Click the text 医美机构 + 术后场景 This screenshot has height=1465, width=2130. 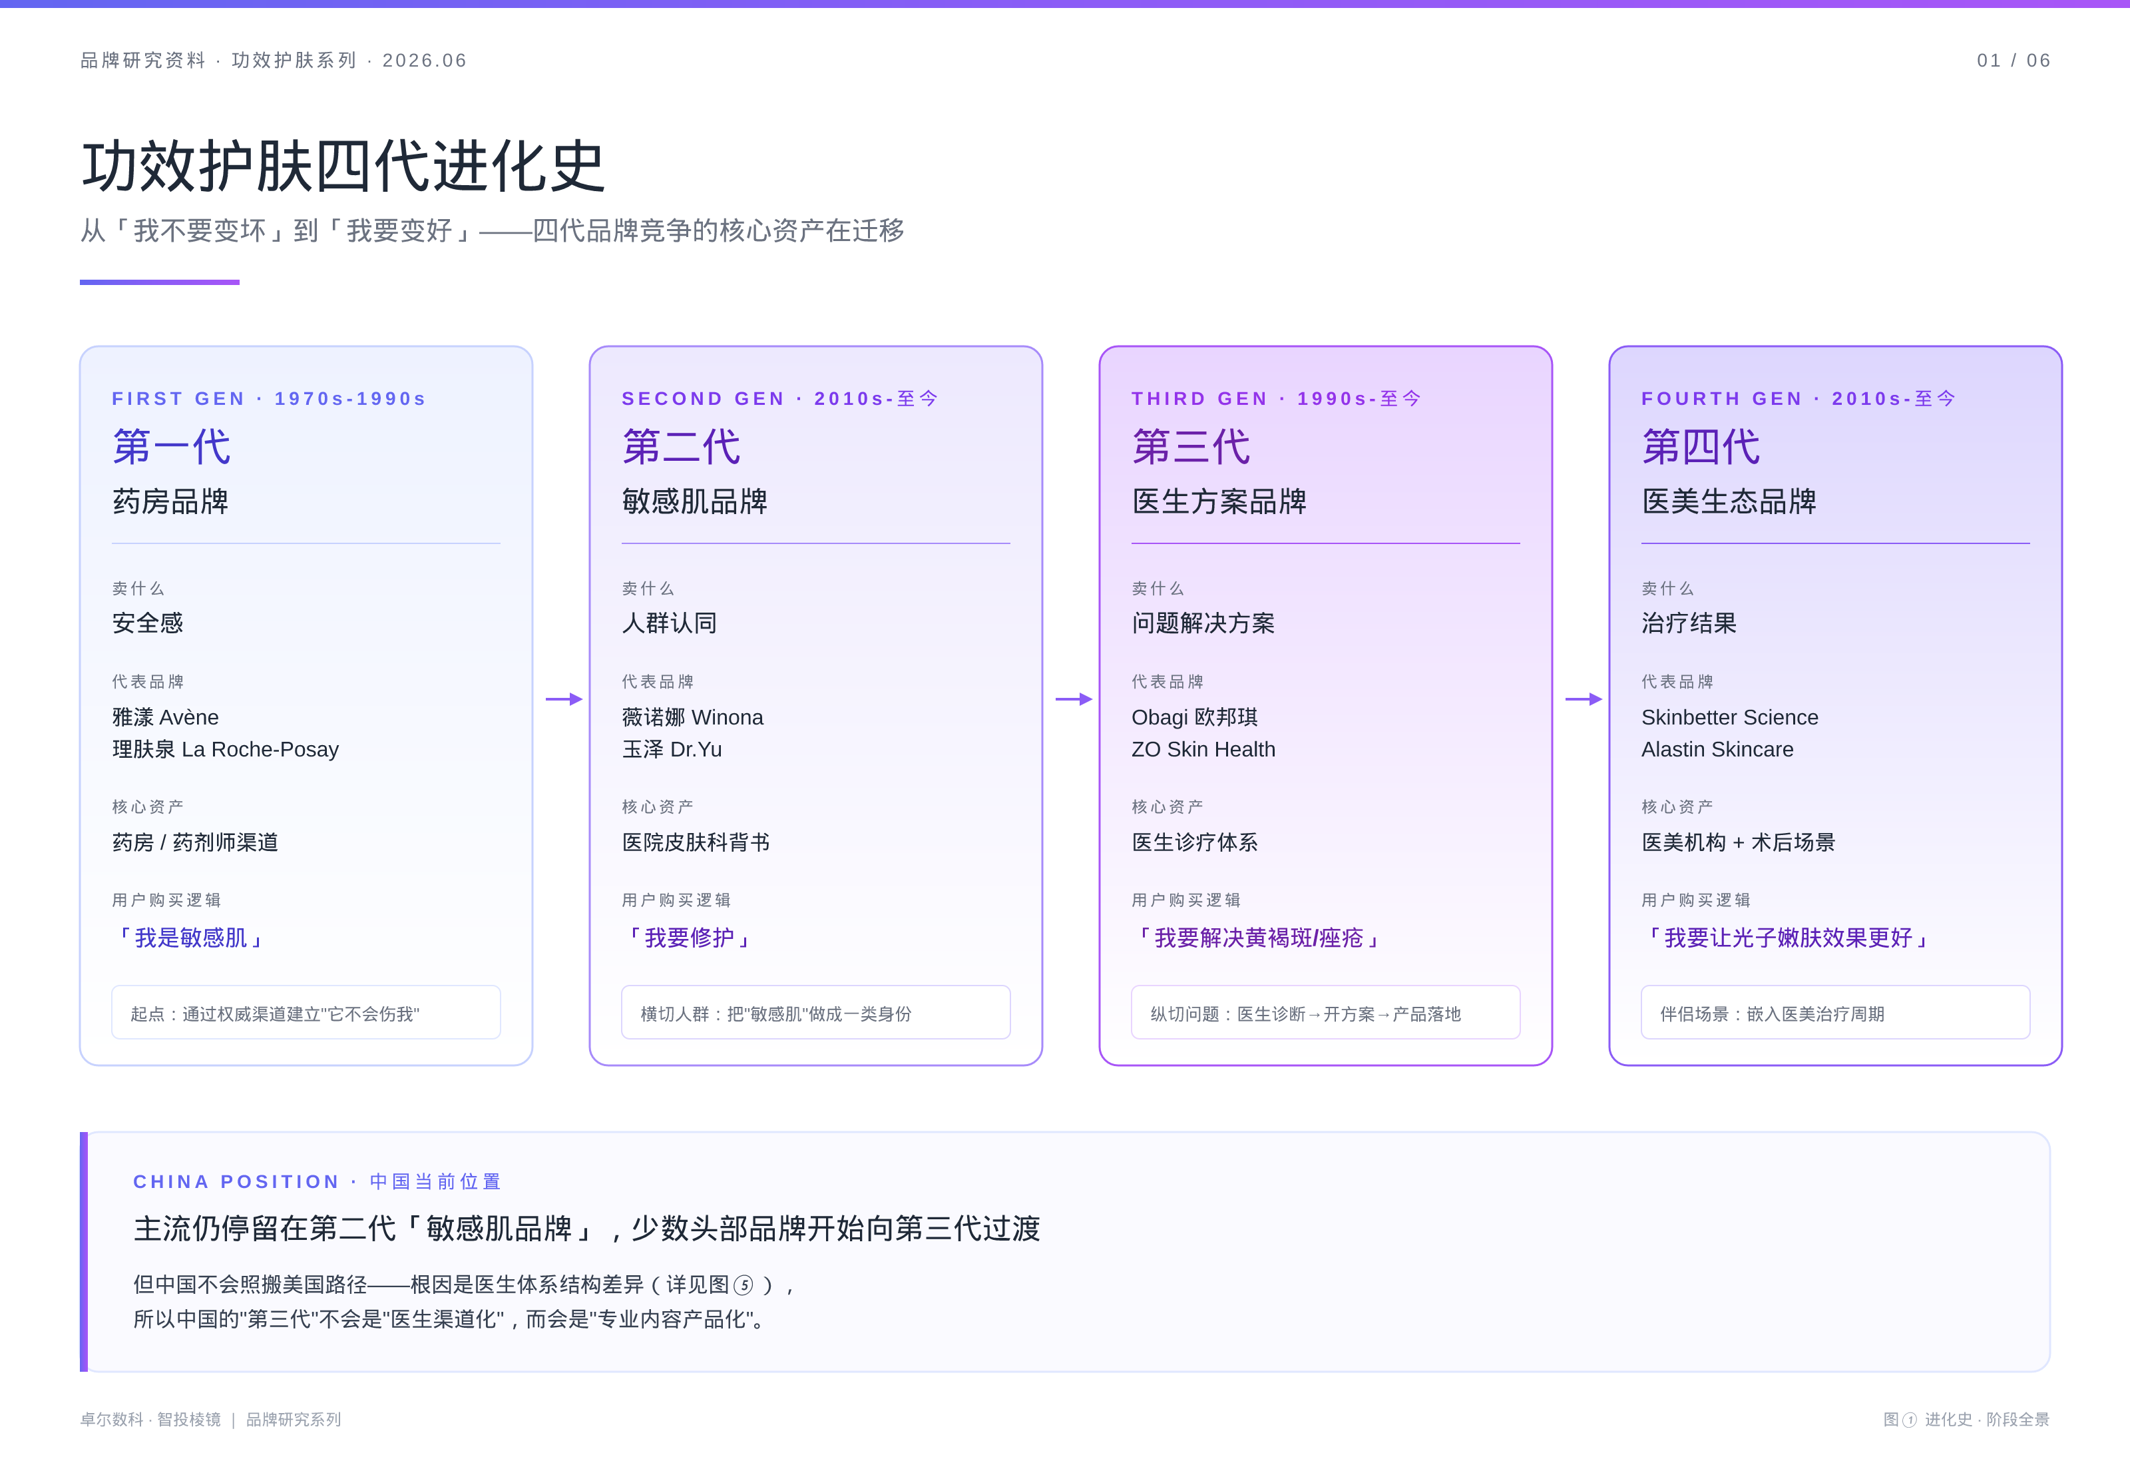tap(1739, 842)
